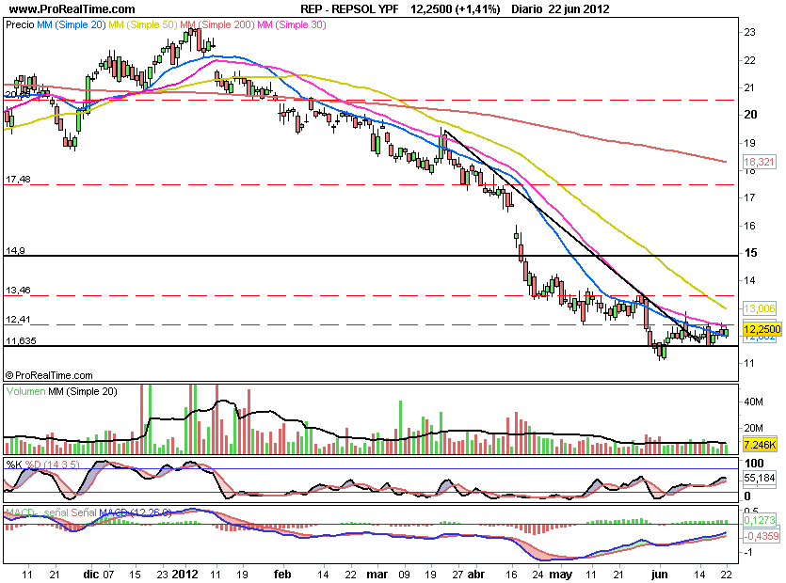This screenshot has height=583, width=786.
Task: Select the MM (Simple 30) magenta legend
Action: tap(291, 24)
